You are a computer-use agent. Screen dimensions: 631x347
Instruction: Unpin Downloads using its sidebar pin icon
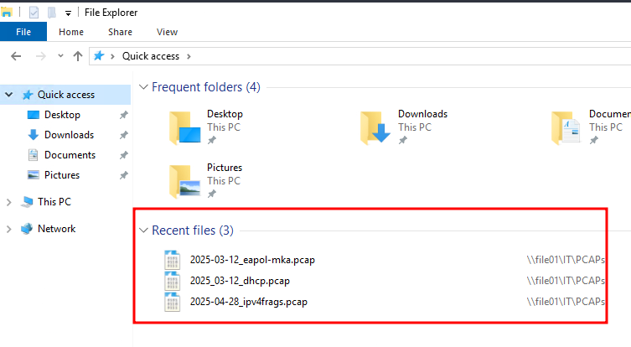[x=123, y=135]
